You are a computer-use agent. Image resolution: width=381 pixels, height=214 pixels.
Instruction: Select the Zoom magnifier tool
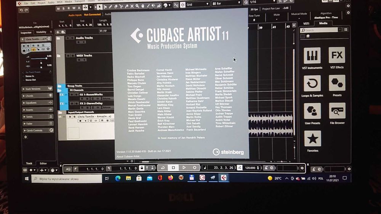click(x=137, y=6)
